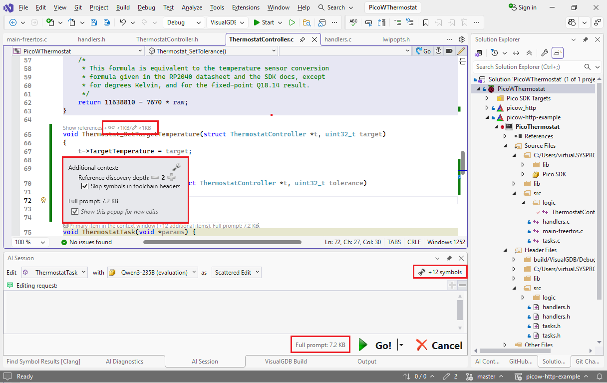Click the wrench icon in Additional context popup
The height and width of the screenshot is (383, 607).
click(x=176, y=168)
